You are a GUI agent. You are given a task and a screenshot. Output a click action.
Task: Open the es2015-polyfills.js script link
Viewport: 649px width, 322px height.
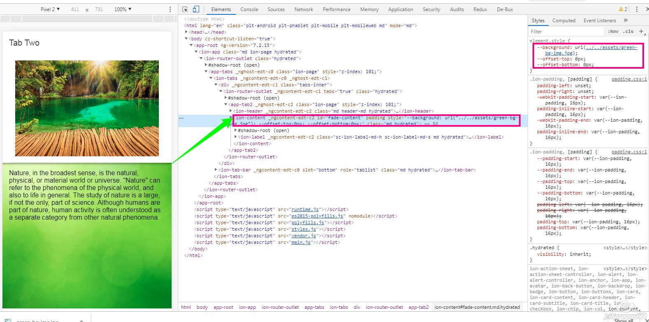click(x=317, y=216)
